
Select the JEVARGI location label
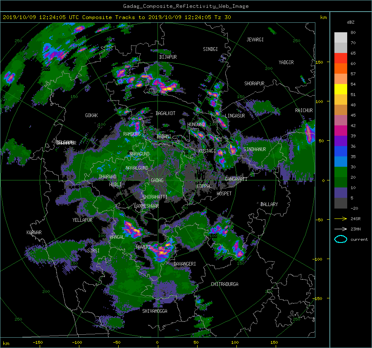pyautogui.click(x=255, y=40)
